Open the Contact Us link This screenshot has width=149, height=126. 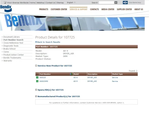click(50, 3)
